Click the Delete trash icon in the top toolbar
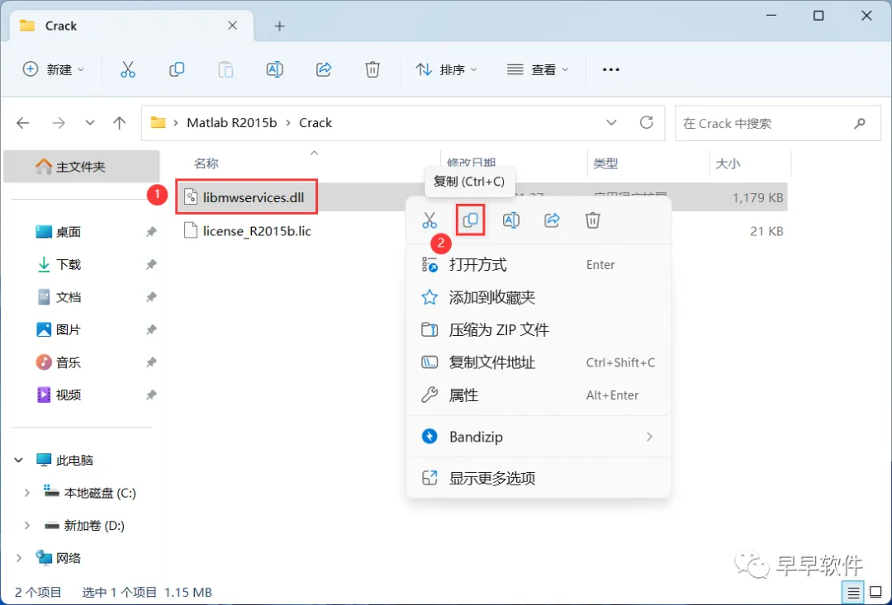This screenshot has width=892, height=605. [x=372, y=69]
